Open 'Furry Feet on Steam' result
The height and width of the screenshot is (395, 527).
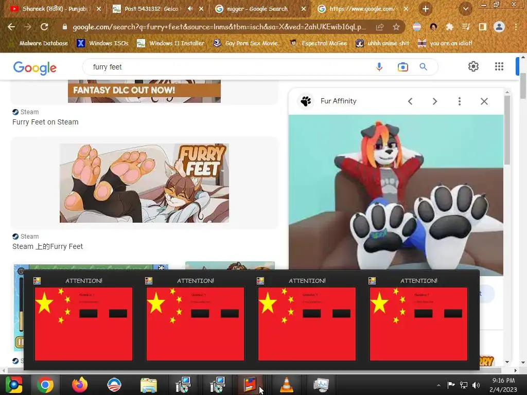(x=45, y=122)
